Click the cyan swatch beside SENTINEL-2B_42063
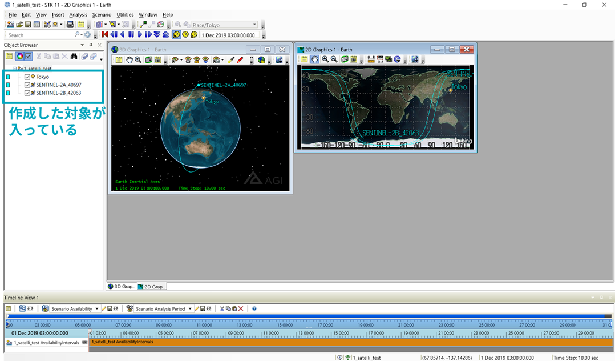 (x=8, y=93)
